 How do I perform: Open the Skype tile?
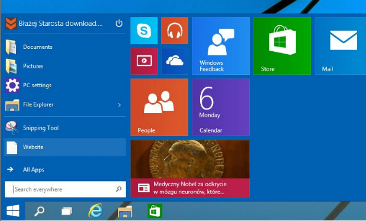click(x=144, y=31)
